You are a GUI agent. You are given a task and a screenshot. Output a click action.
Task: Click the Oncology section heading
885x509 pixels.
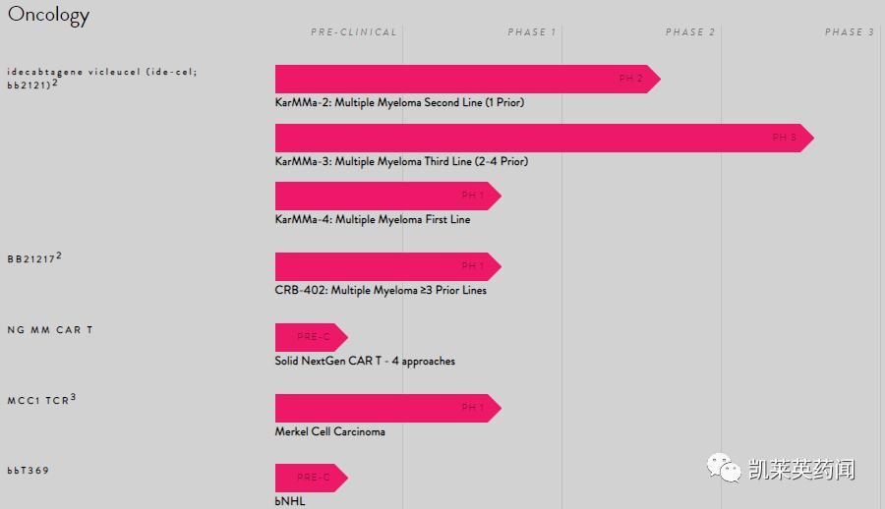click(x=48, y=15)
